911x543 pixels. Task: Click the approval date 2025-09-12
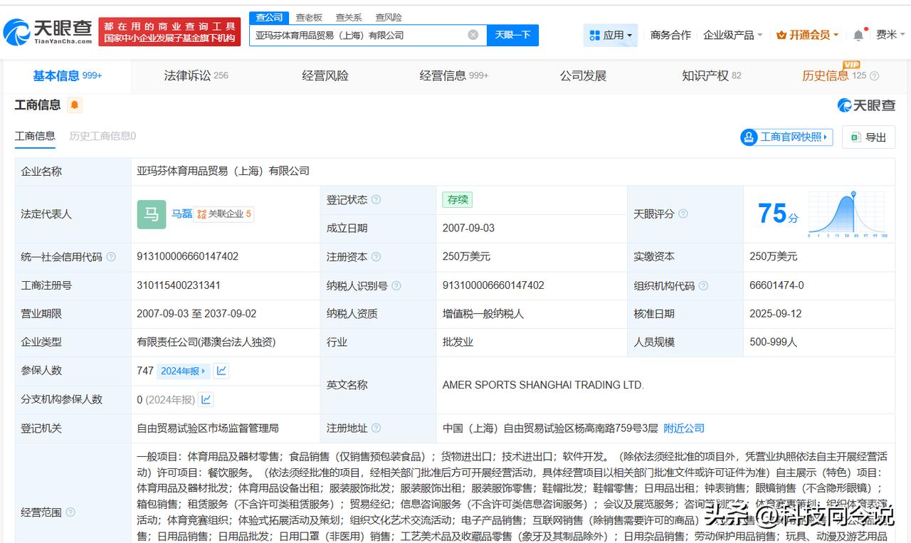[x=775, y=314]
